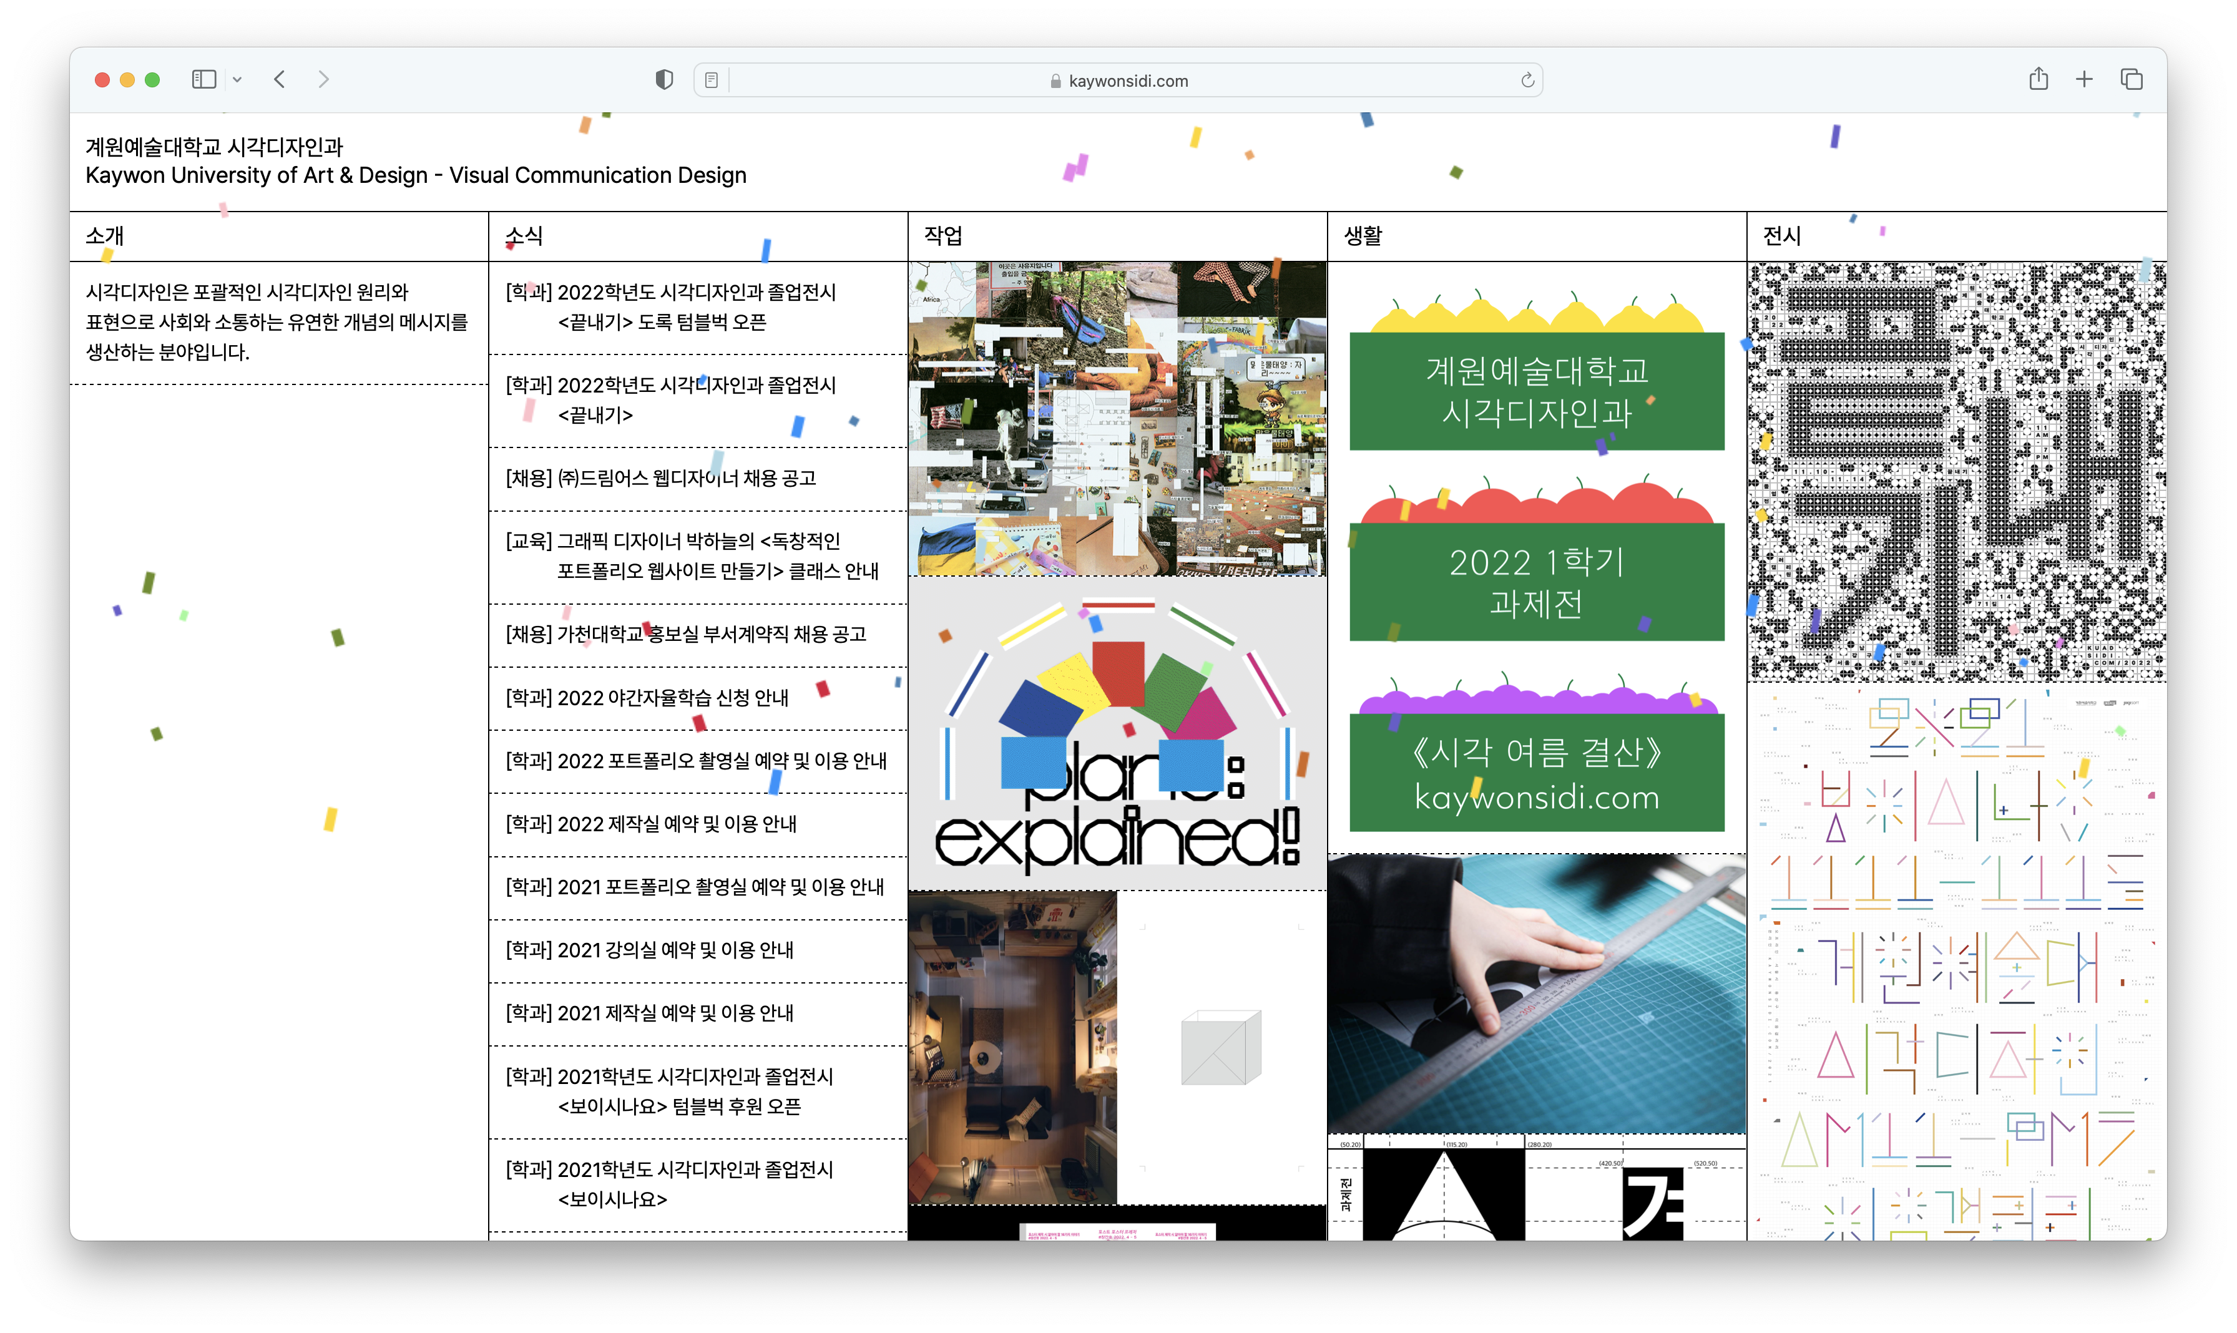2237x1333 pixels.
Task: Open the privacy report shield icon
Action: 664,80
